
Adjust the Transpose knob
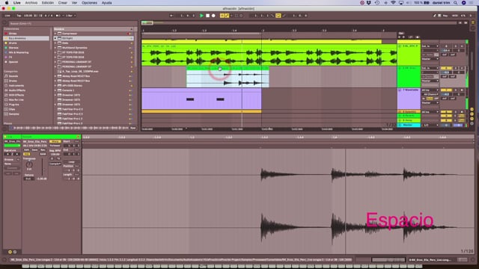coord(29,164)
